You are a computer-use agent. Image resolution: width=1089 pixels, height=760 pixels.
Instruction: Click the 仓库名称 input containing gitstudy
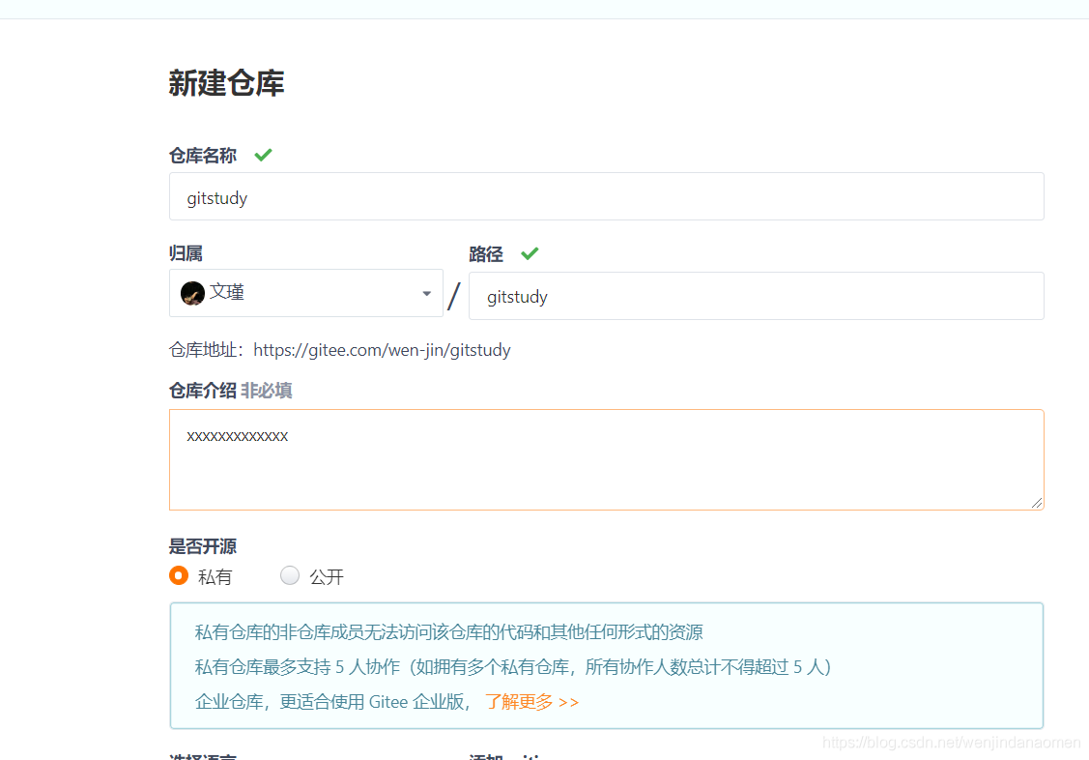(x=606, y=196)
